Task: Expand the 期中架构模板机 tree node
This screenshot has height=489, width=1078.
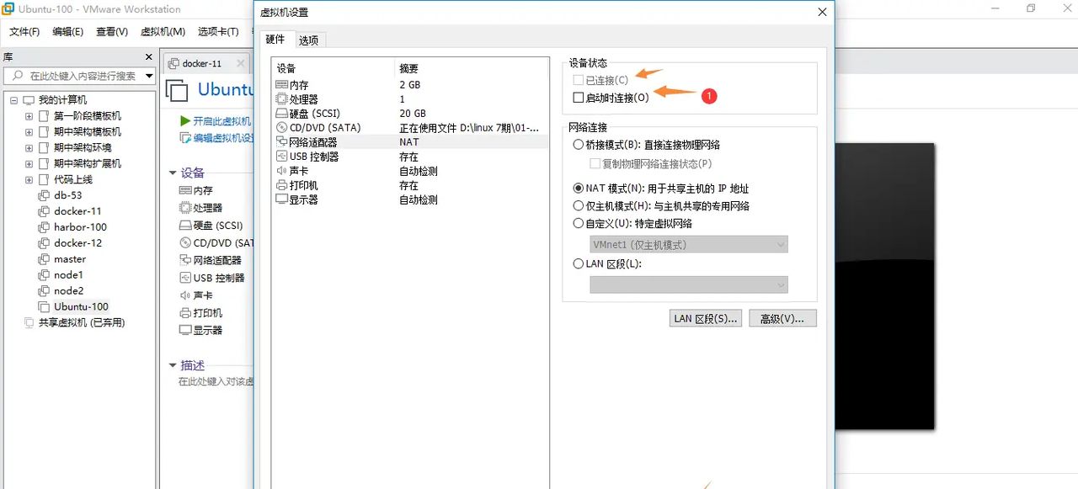Action: (28, 131)
